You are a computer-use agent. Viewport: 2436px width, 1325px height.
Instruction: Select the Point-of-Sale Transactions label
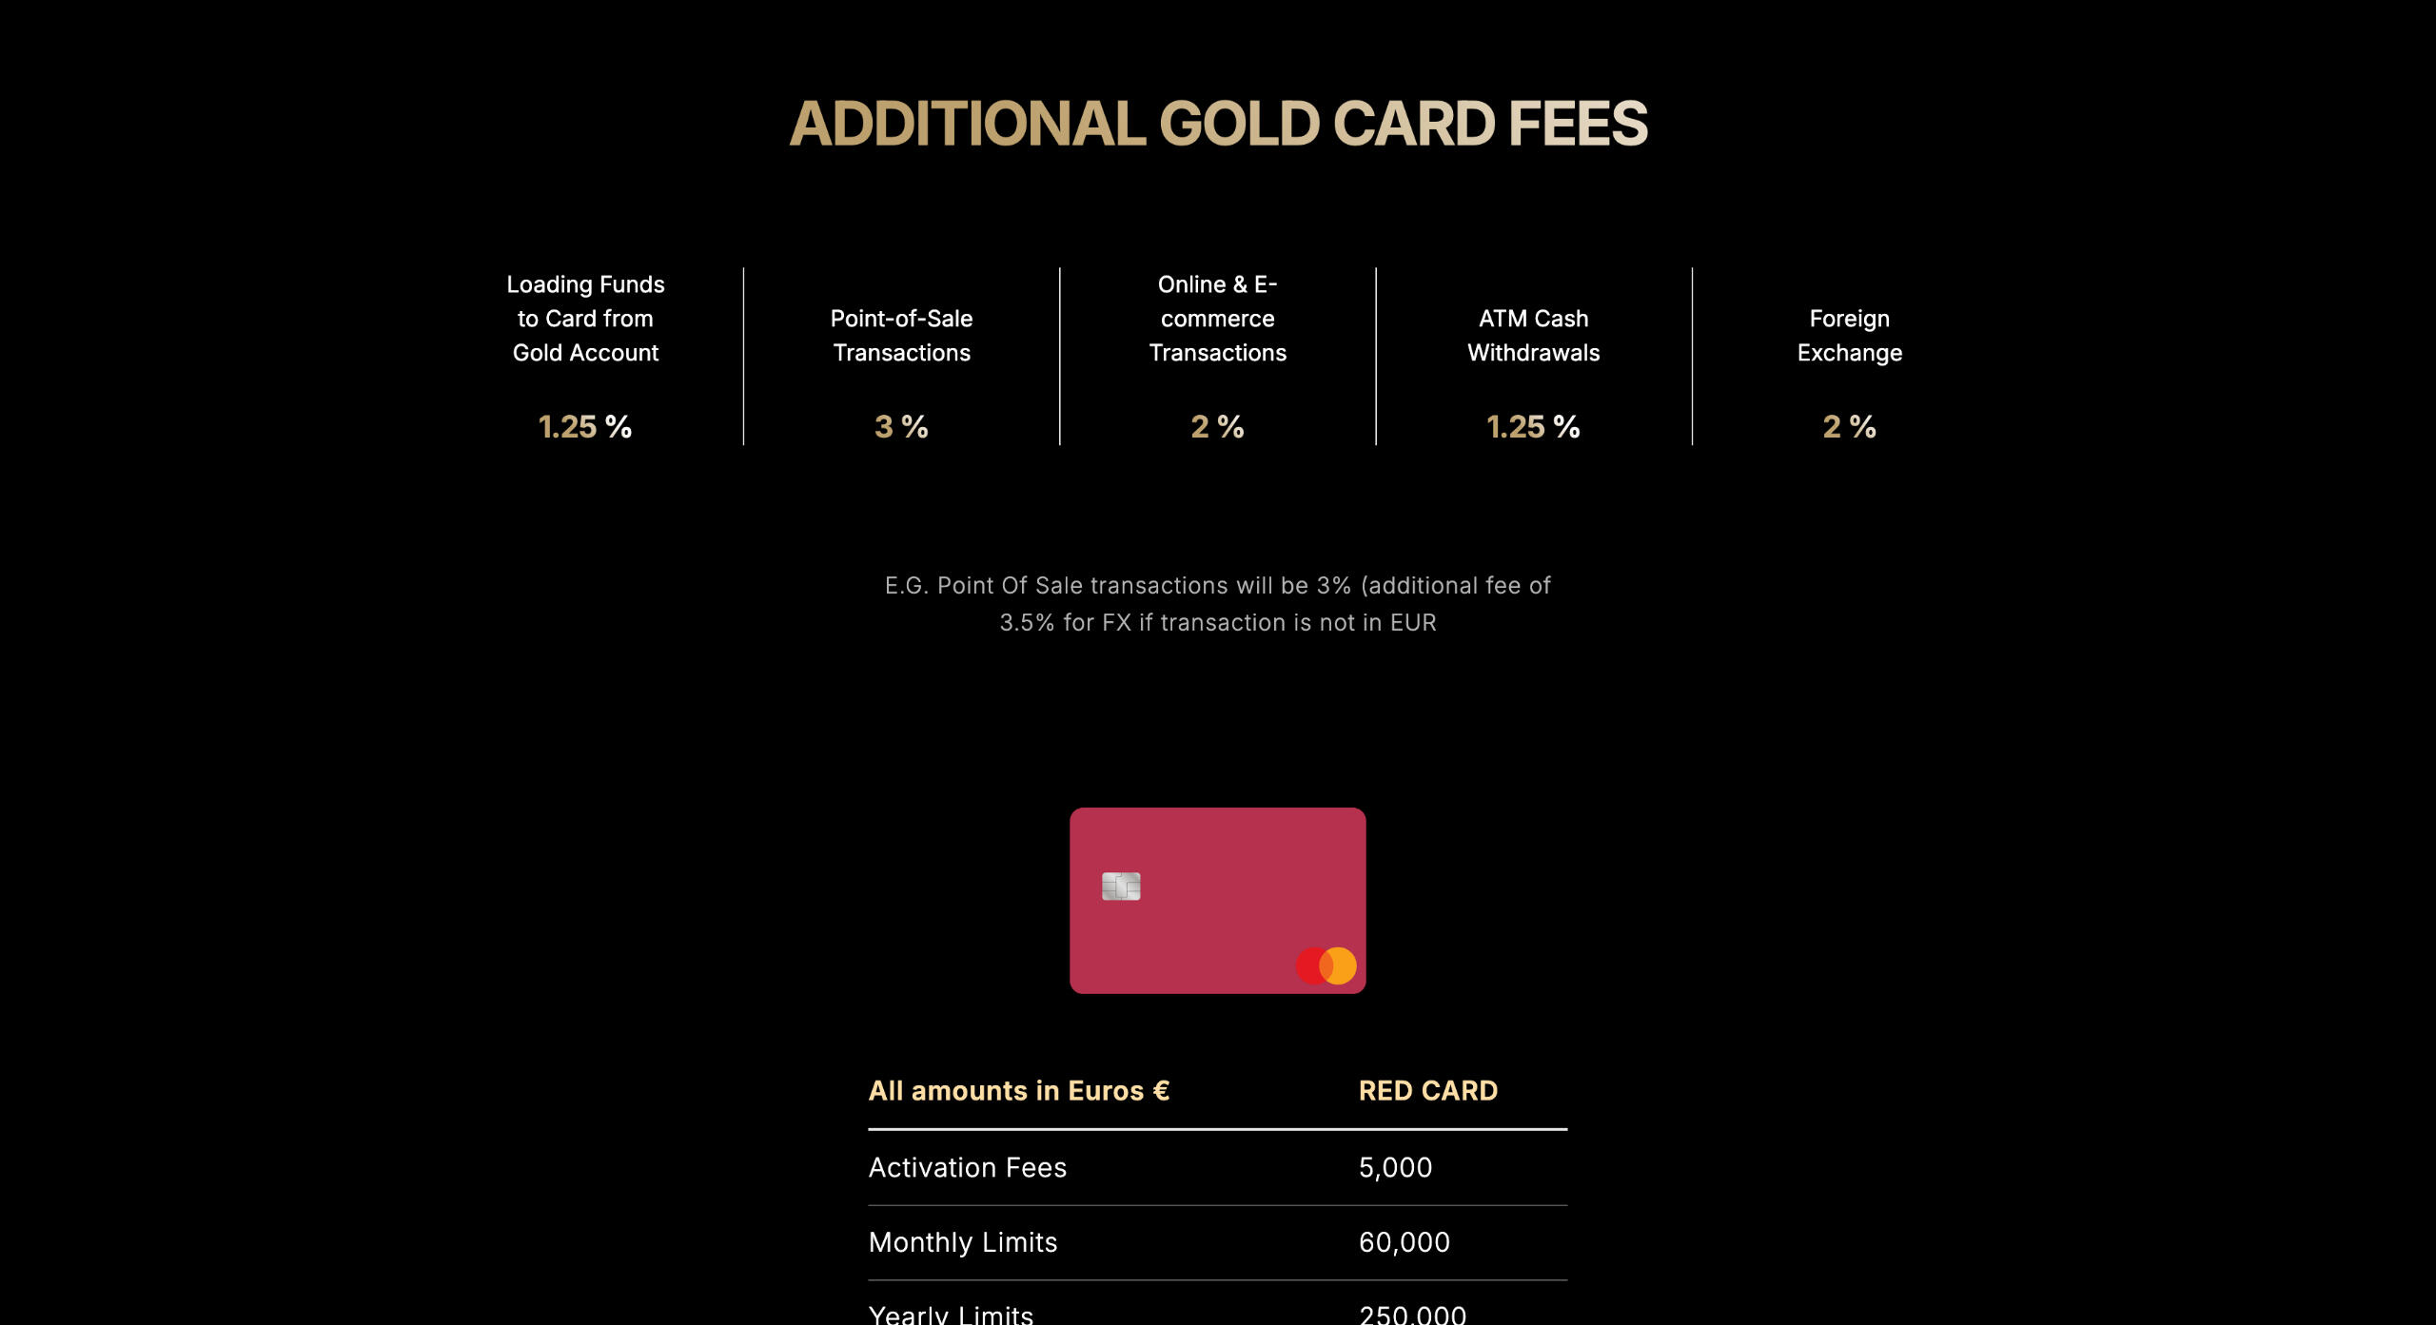click(x=901, y=336)
